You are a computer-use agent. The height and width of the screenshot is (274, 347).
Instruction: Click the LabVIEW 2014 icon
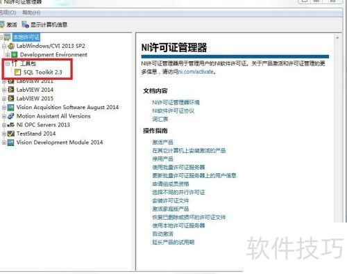pyautogui.click(x=11, y=90)
